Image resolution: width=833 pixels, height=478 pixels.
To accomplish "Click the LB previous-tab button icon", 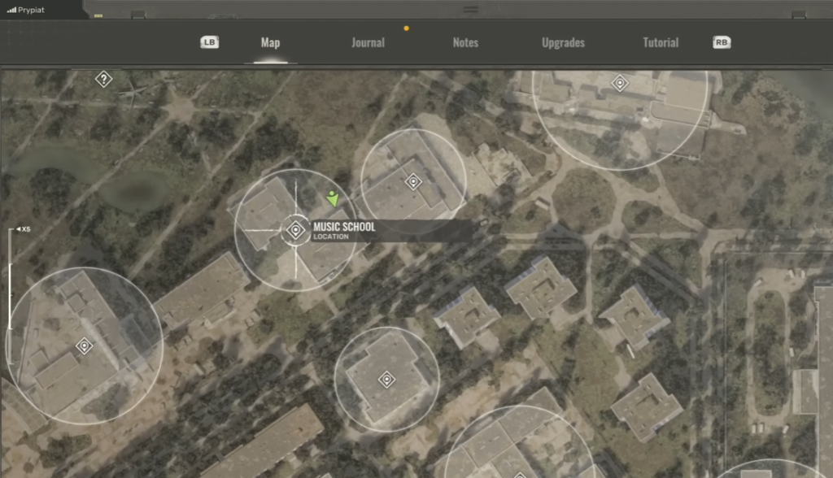I will click(x=209, y=42).
